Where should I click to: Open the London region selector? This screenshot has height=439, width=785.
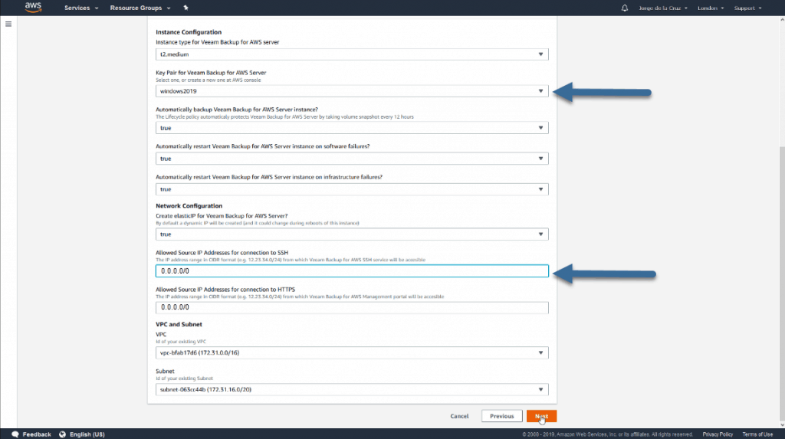(x=711, y=8)
